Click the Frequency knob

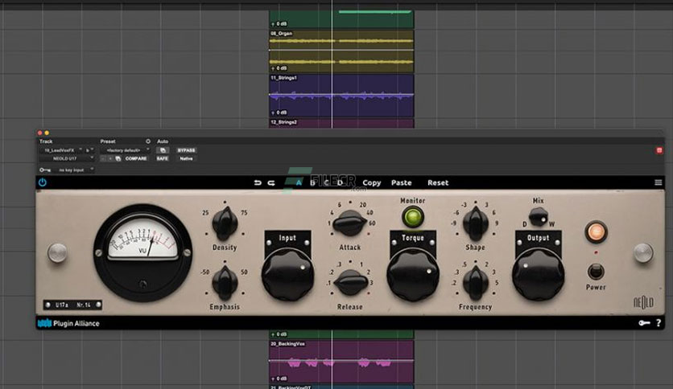475,282
